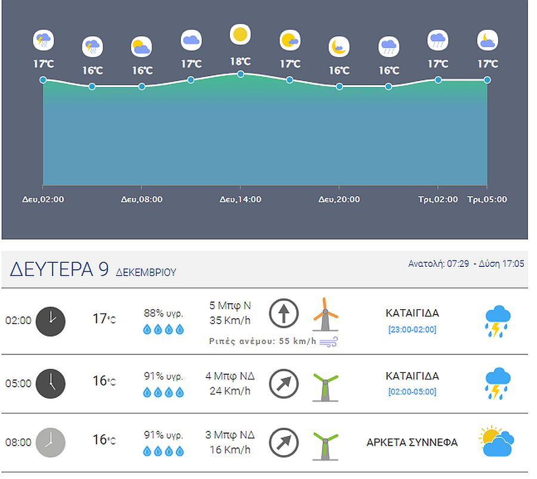Image resolution: width=537 pixels, height=479 pixels.
Task: Click the sun-and-clouds icon for ΑΡΚΕΤΑ ΣΥΝΝΕΦΑ
Action: point(496,441)
